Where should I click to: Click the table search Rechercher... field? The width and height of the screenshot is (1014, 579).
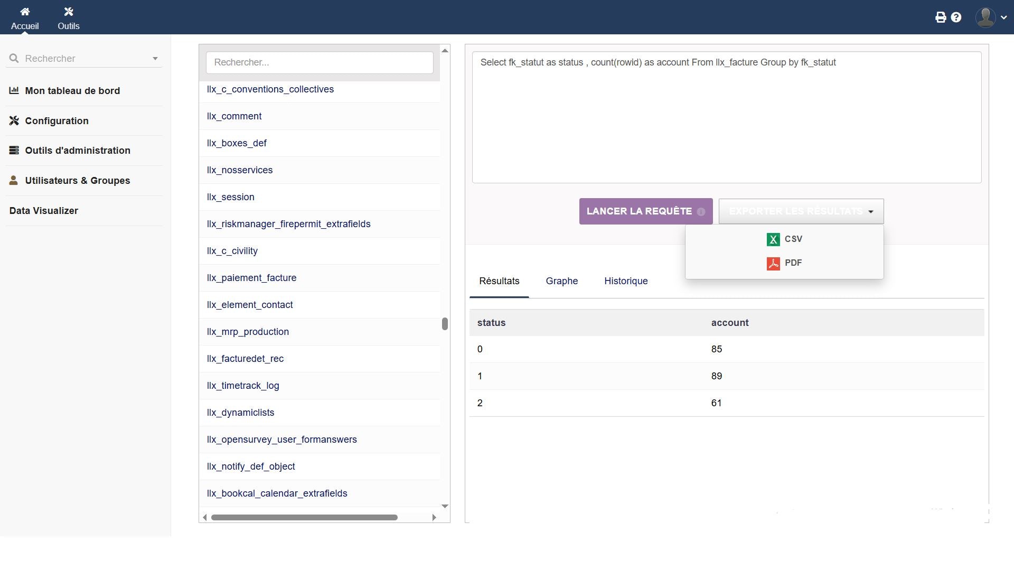(319, 62)
